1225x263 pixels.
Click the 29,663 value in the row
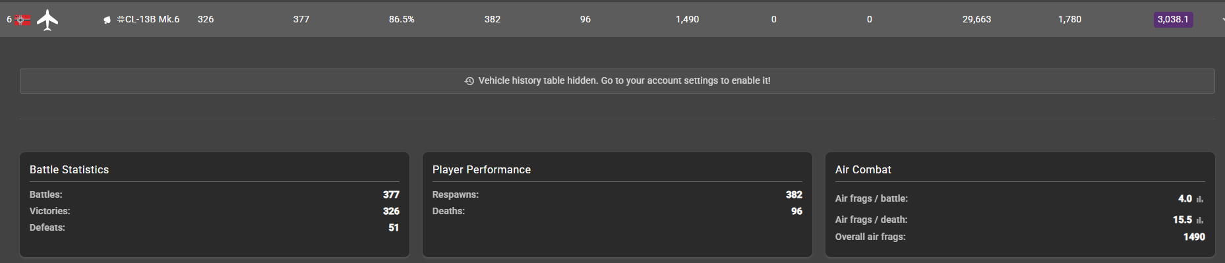click(x=976, y=19)
